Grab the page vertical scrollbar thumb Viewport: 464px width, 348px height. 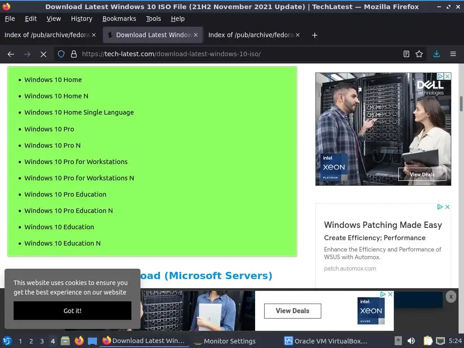pyautogui.click(x=461, y=104)
